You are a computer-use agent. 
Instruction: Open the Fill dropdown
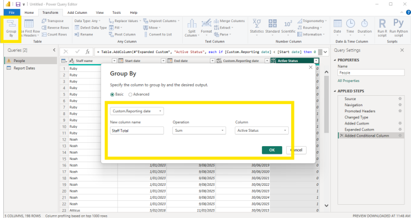(x=115, y=28)
